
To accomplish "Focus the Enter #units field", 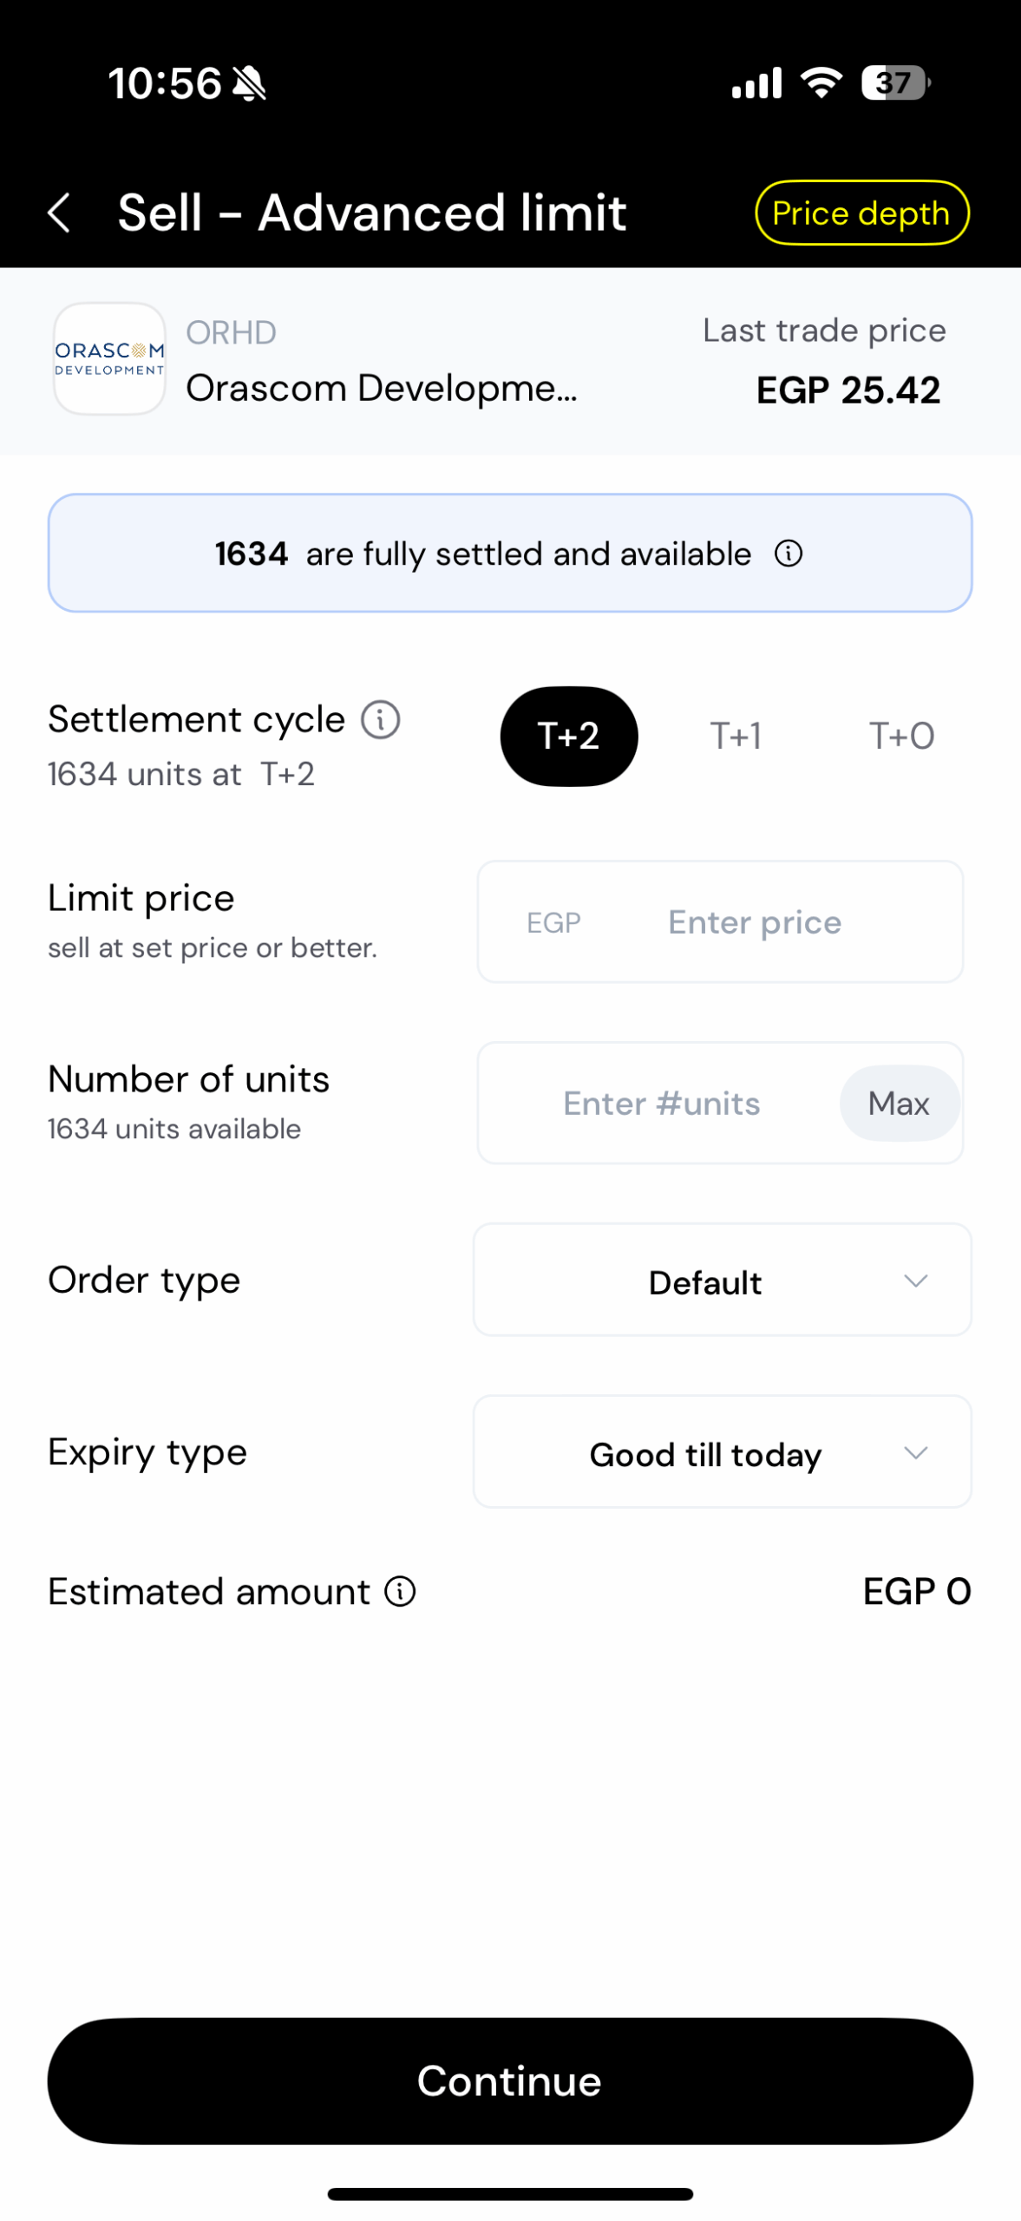I will coord(660,1103).
